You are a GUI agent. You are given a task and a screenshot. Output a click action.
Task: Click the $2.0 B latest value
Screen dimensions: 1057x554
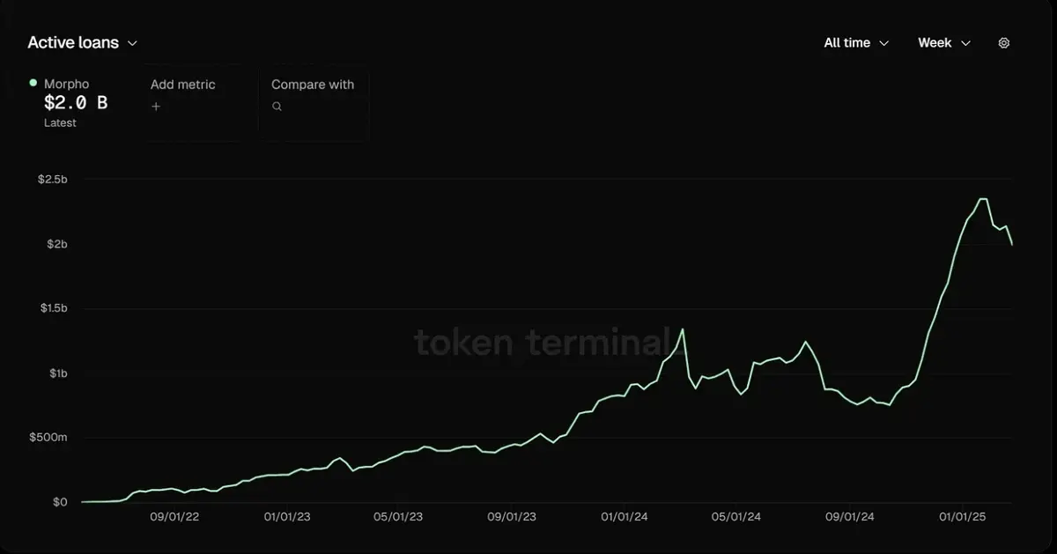pyautogui.click(x=76, y=102)
